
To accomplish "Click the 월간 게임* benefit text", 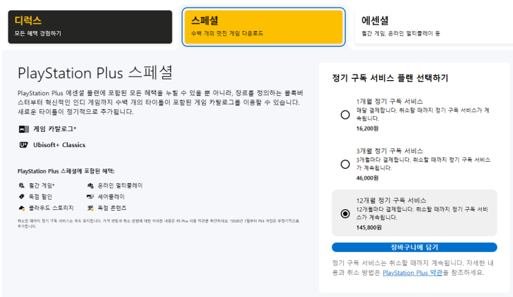I will pyautogui.click(x=41, y=186).
